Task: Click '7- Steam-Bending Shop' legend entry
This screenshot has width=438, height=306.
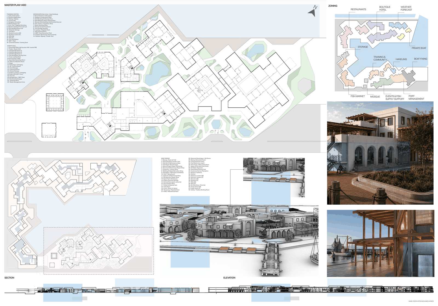Action: (41, 25)
